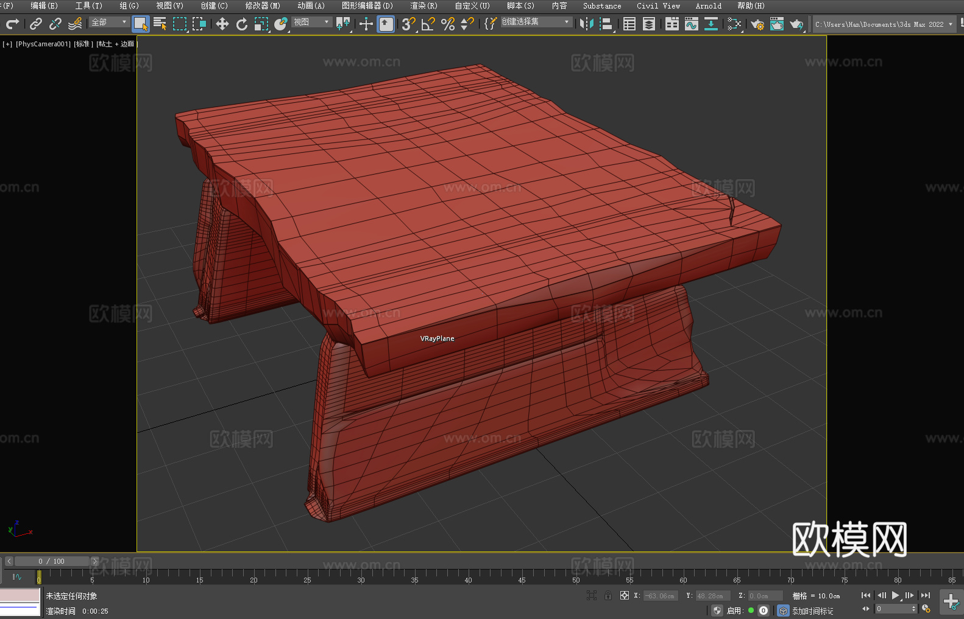Activate the Select Object tool
Viewport: 964px width, 619px height.
141,24
